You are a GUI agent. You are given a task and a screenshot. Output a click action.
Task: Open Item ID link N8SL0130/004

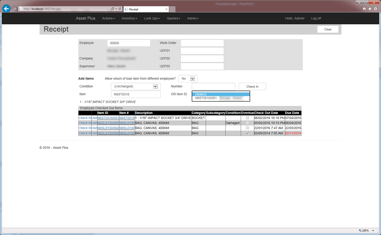[108, 128]
